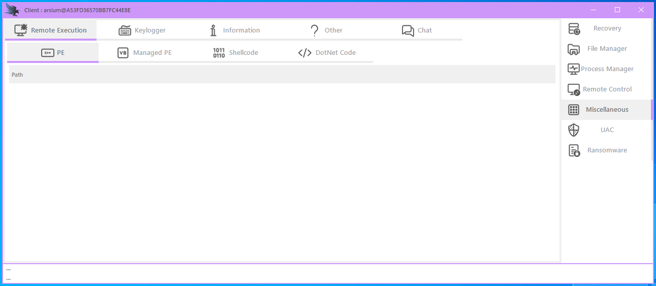This screenshot has height=286, width=656.
Task: Click the Path column header
Action: click(18, 75)
